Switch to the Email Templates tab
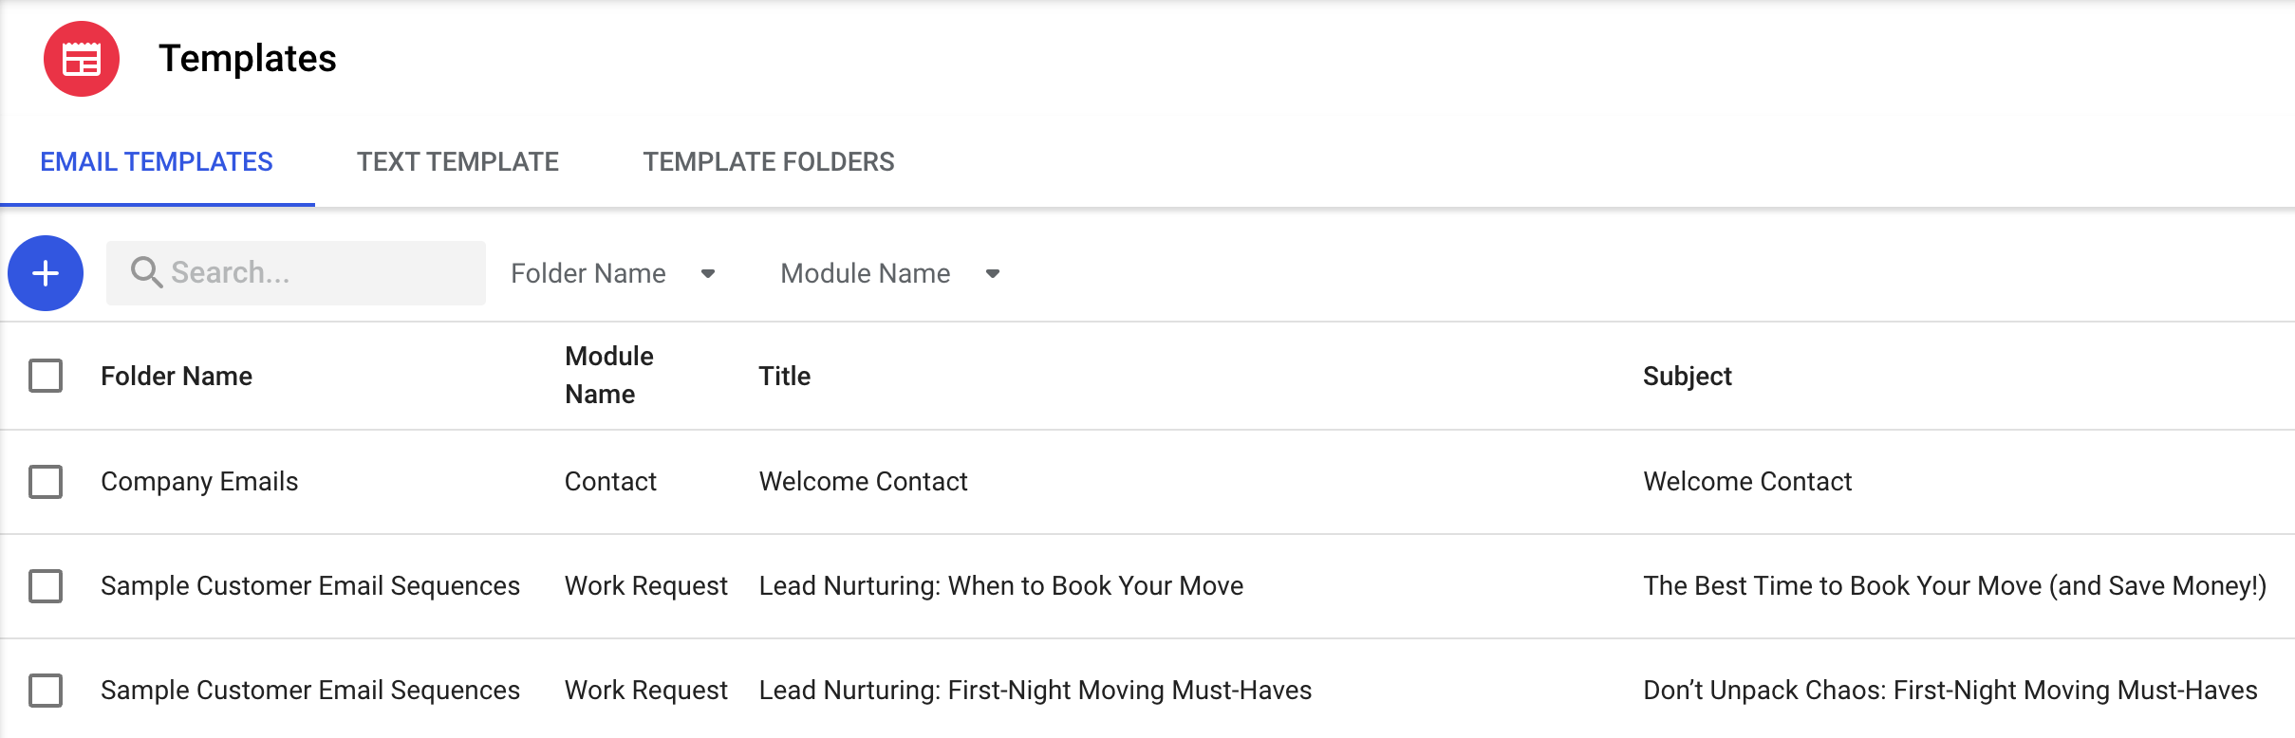The image size is (2295, 738). pyautogui.click(x=157, y=162)
